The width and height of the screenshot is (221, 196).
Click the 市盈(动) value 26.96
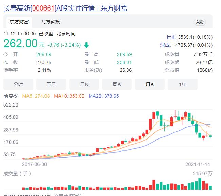[x=126, y=70]
